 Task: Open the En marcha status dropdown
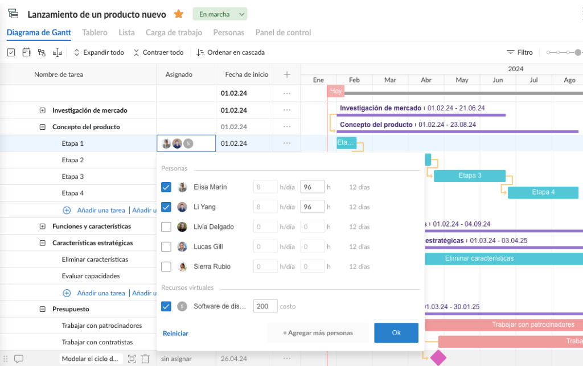pos(220,14)
